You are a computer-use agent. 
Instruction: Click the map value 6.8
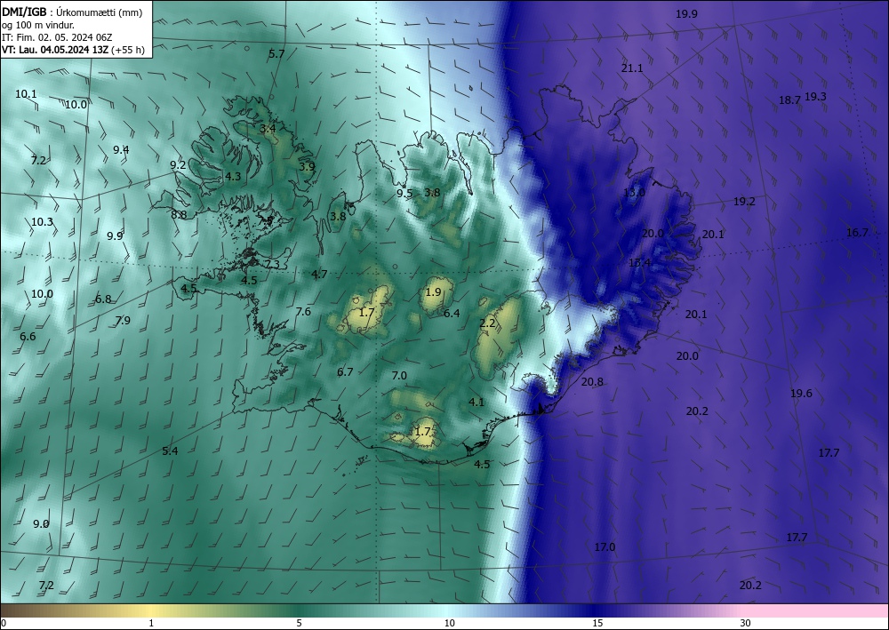[103, 299]
